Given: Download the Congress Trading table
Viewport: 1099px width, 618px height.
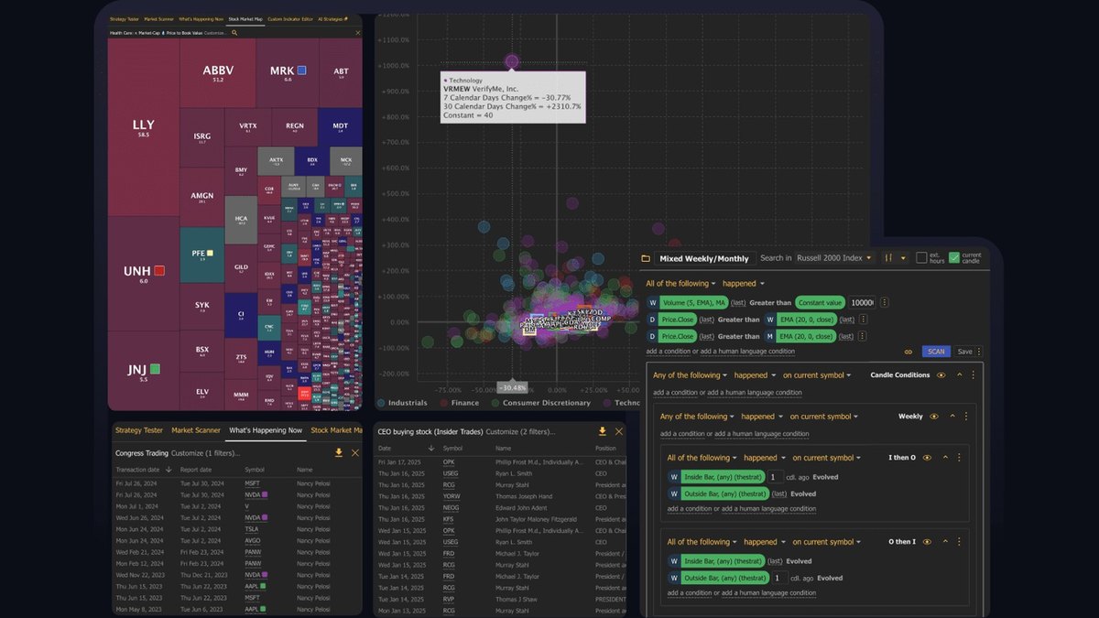Looking at the screenshot, I should click(x=339, y=452).
